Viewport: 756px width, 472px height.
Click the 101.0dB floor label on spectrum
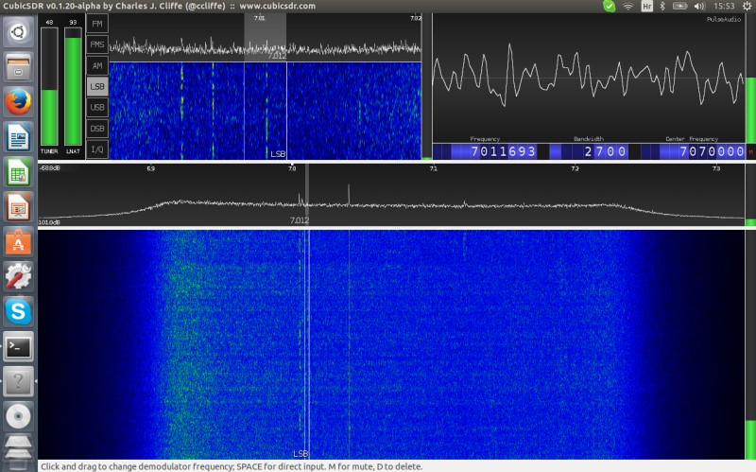(x=49, y=222)
